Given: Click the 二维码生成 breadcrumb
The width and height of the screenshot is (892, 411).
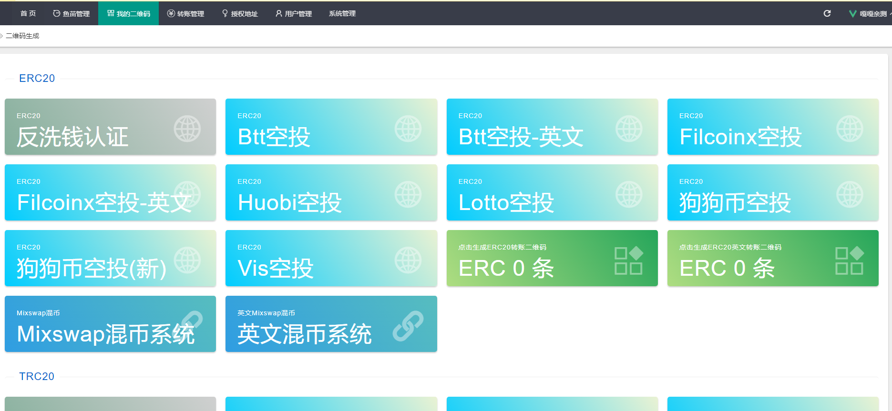Looking at the screenshot, I should pyautogui.click(x=22, y=36).
